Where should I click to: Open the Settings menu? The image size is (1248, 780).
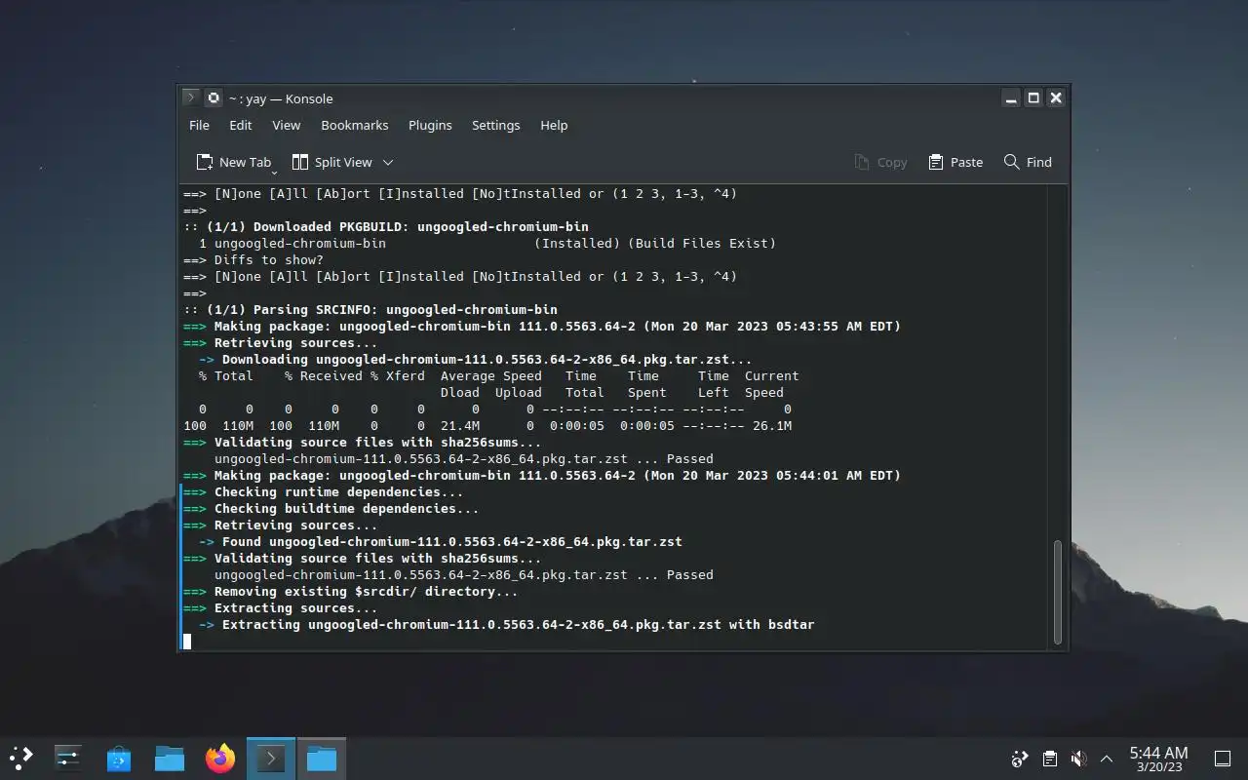pos(495,125)
